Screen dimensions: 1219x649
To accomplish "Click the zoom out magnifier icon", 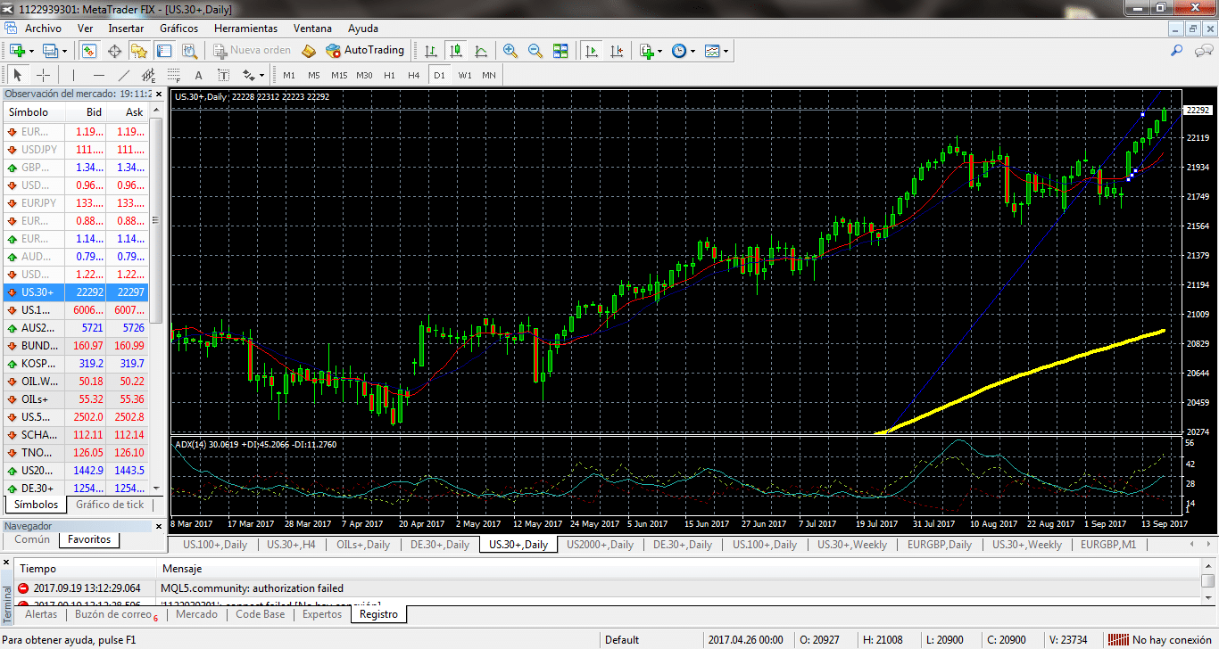I will 535,51.
